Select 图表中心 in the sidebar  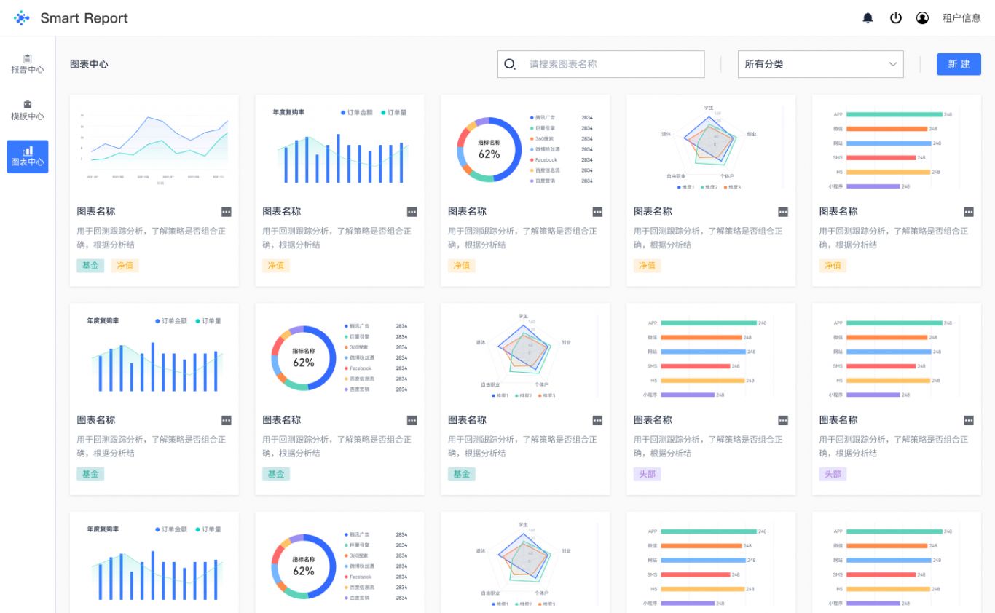click(28, 157)
